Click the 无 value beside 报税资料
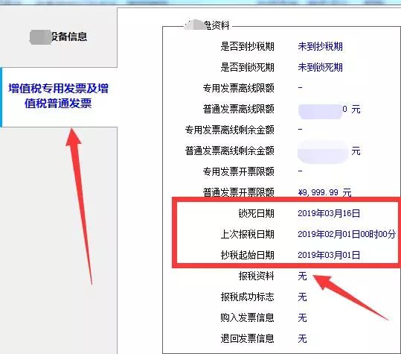Image resolution: width=401 pixels, height=354 pixels. click(x=302, y=276)
